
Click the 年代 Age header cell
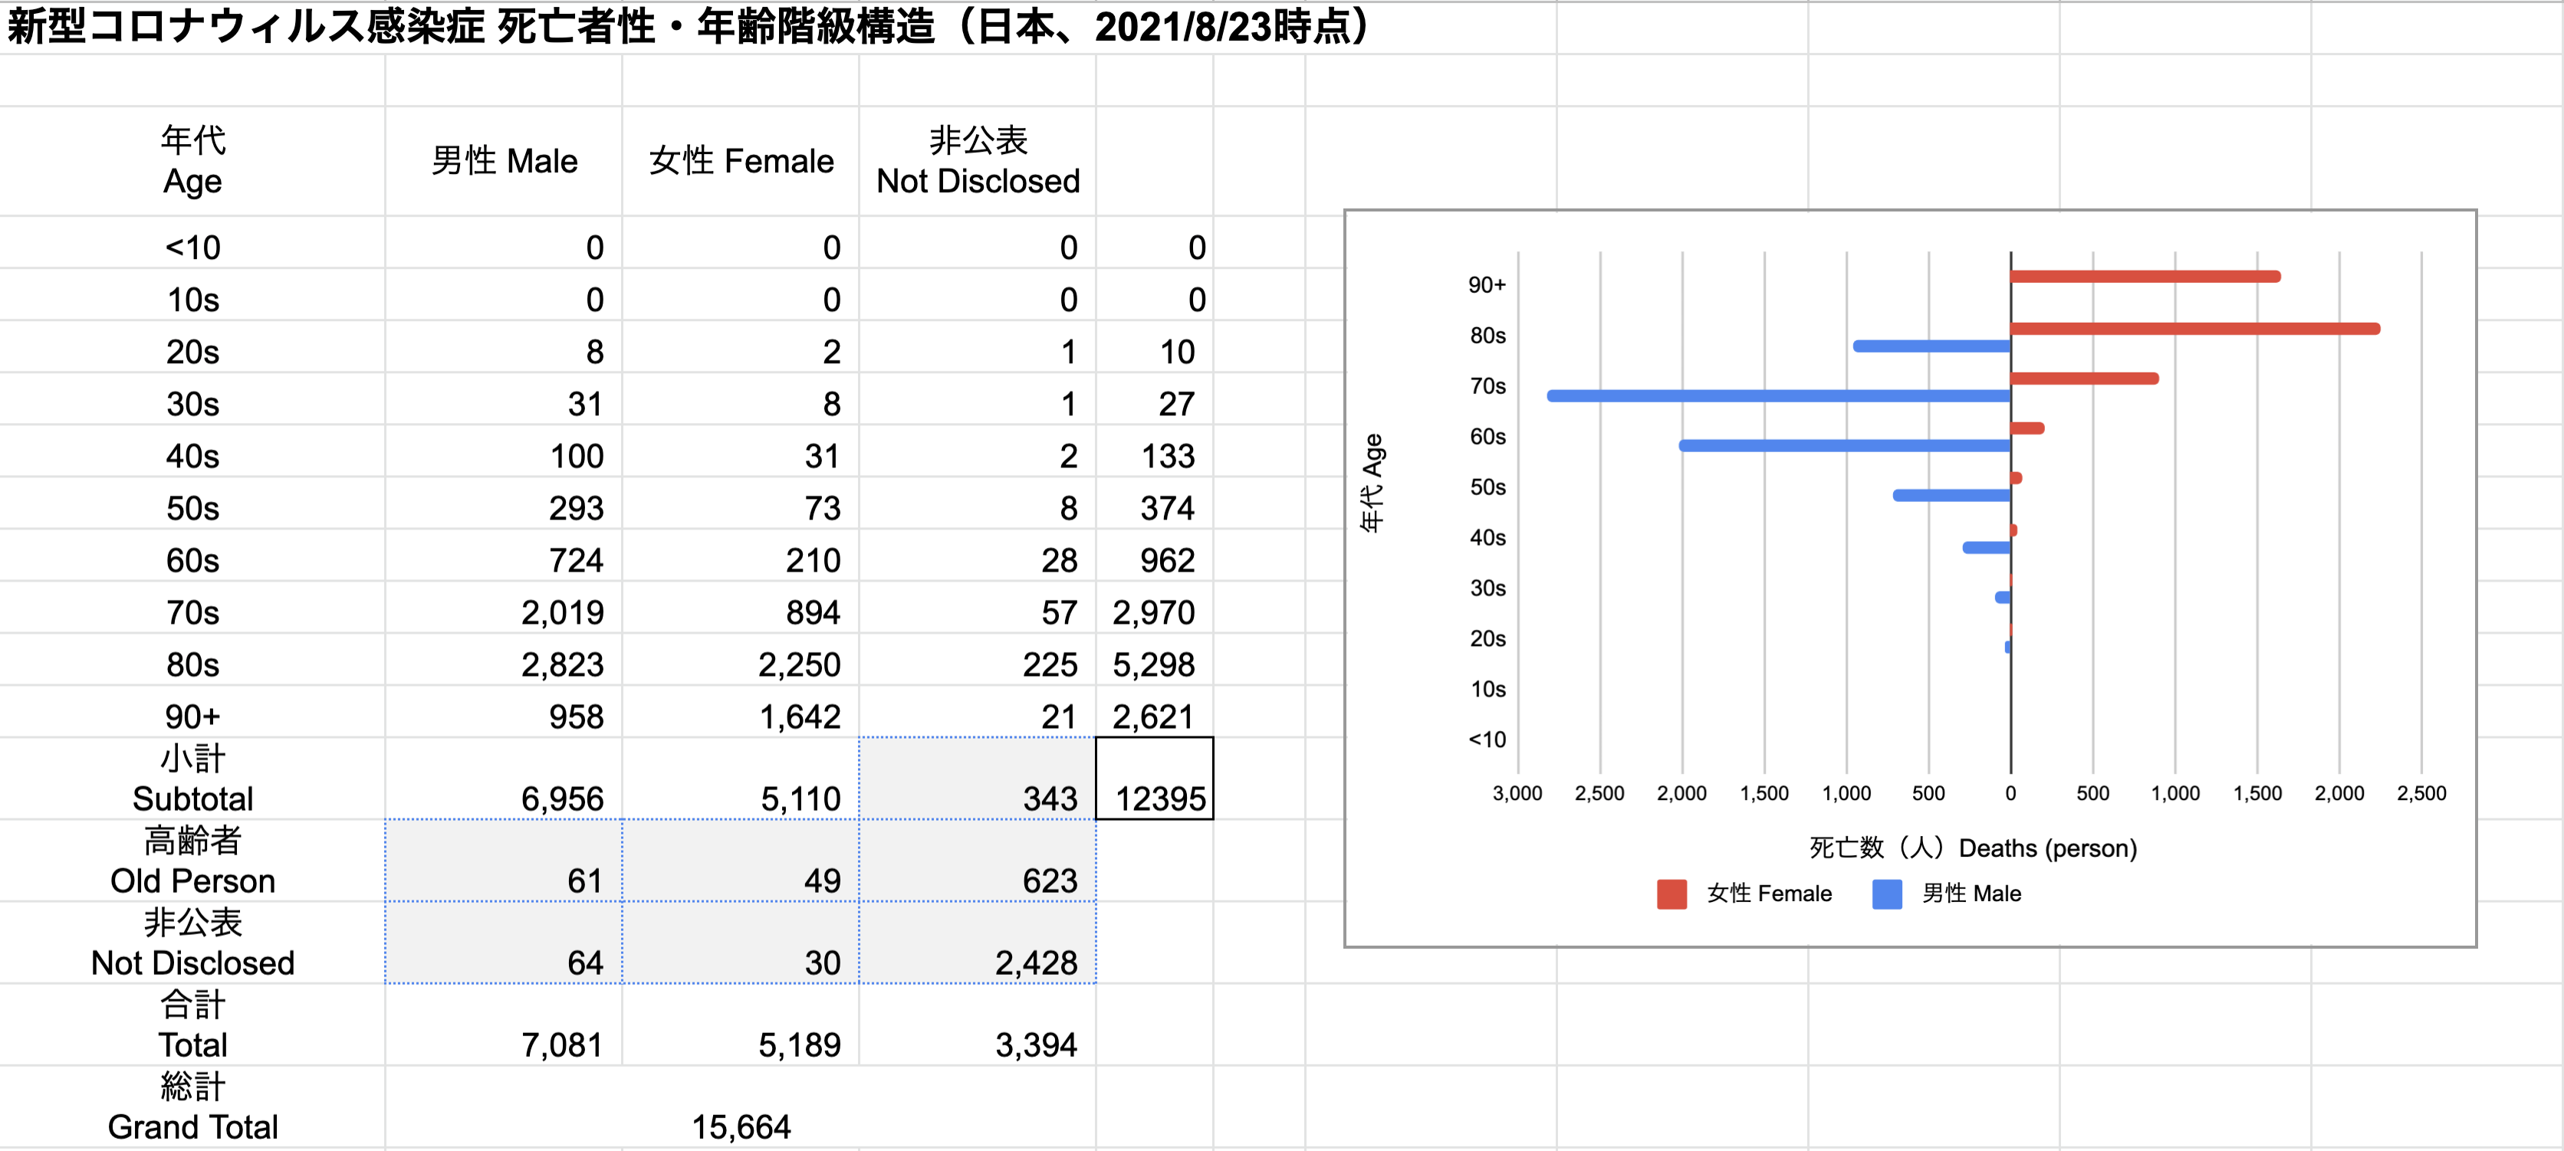coord(192,161)
